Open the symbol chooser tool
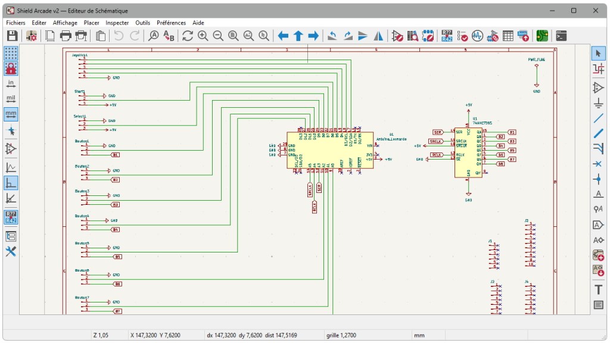610x343 pixels. point(599,88)
